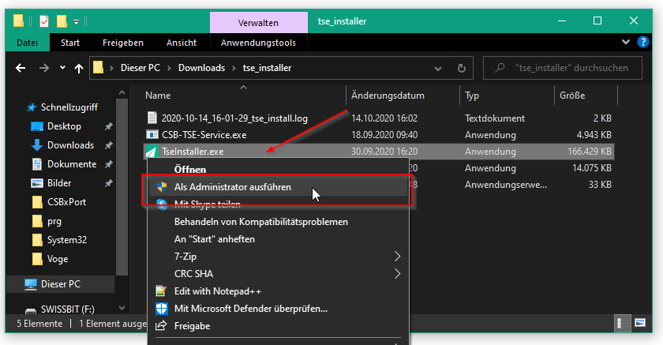Go forward with the forward arrow

(44, 68)
